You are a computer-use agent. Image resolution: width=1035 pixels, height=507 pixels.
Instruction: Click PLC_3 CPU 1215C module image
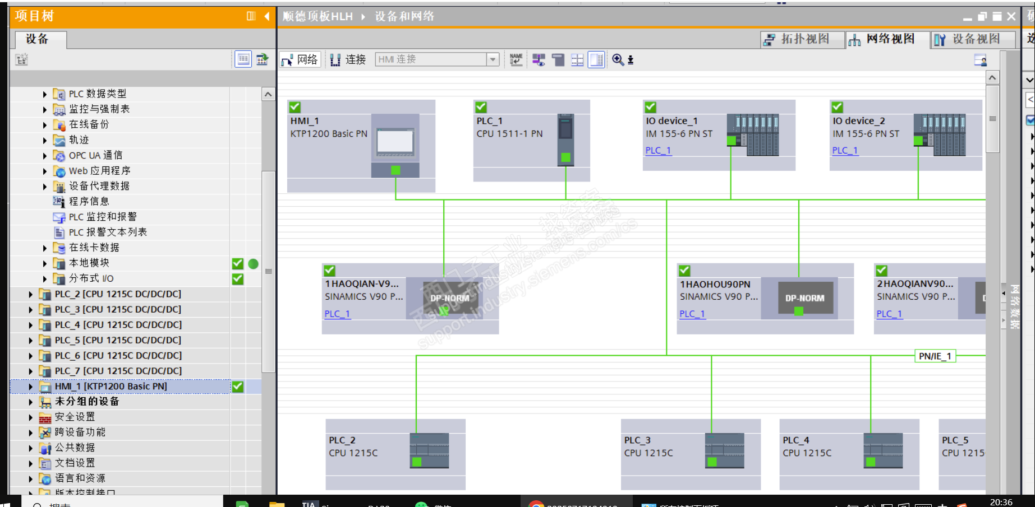point(725,450)
